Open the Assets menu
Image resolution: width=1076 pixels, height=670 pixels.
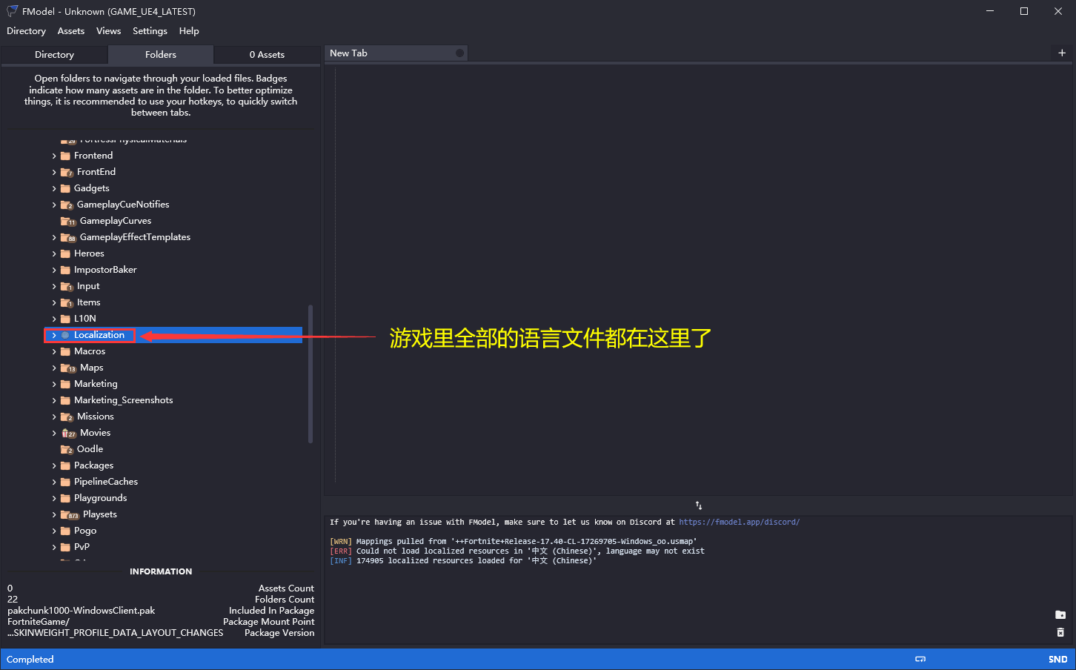coord(71,31)
